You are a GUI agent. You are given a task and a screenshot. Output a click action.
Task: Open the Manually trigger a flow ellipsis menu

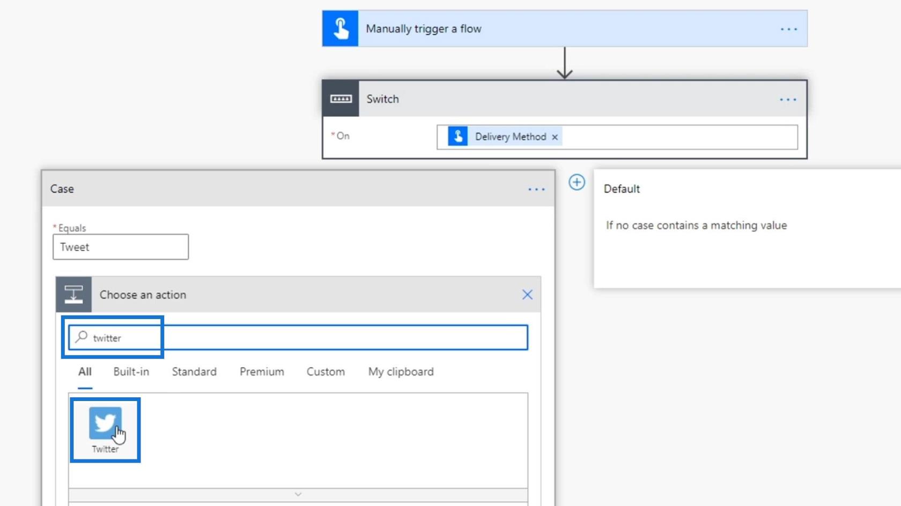(788, 29)
